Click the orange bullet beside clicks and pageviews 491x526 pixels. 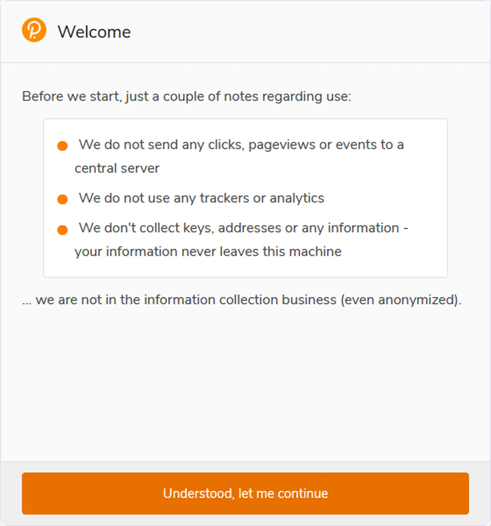(x=62, y=146)
